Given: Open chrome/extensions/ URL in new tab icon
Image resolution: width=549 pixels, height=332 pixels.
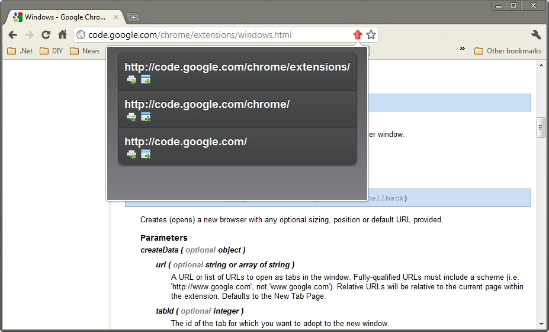Looking at the screenshot, I should coord(131,79).
